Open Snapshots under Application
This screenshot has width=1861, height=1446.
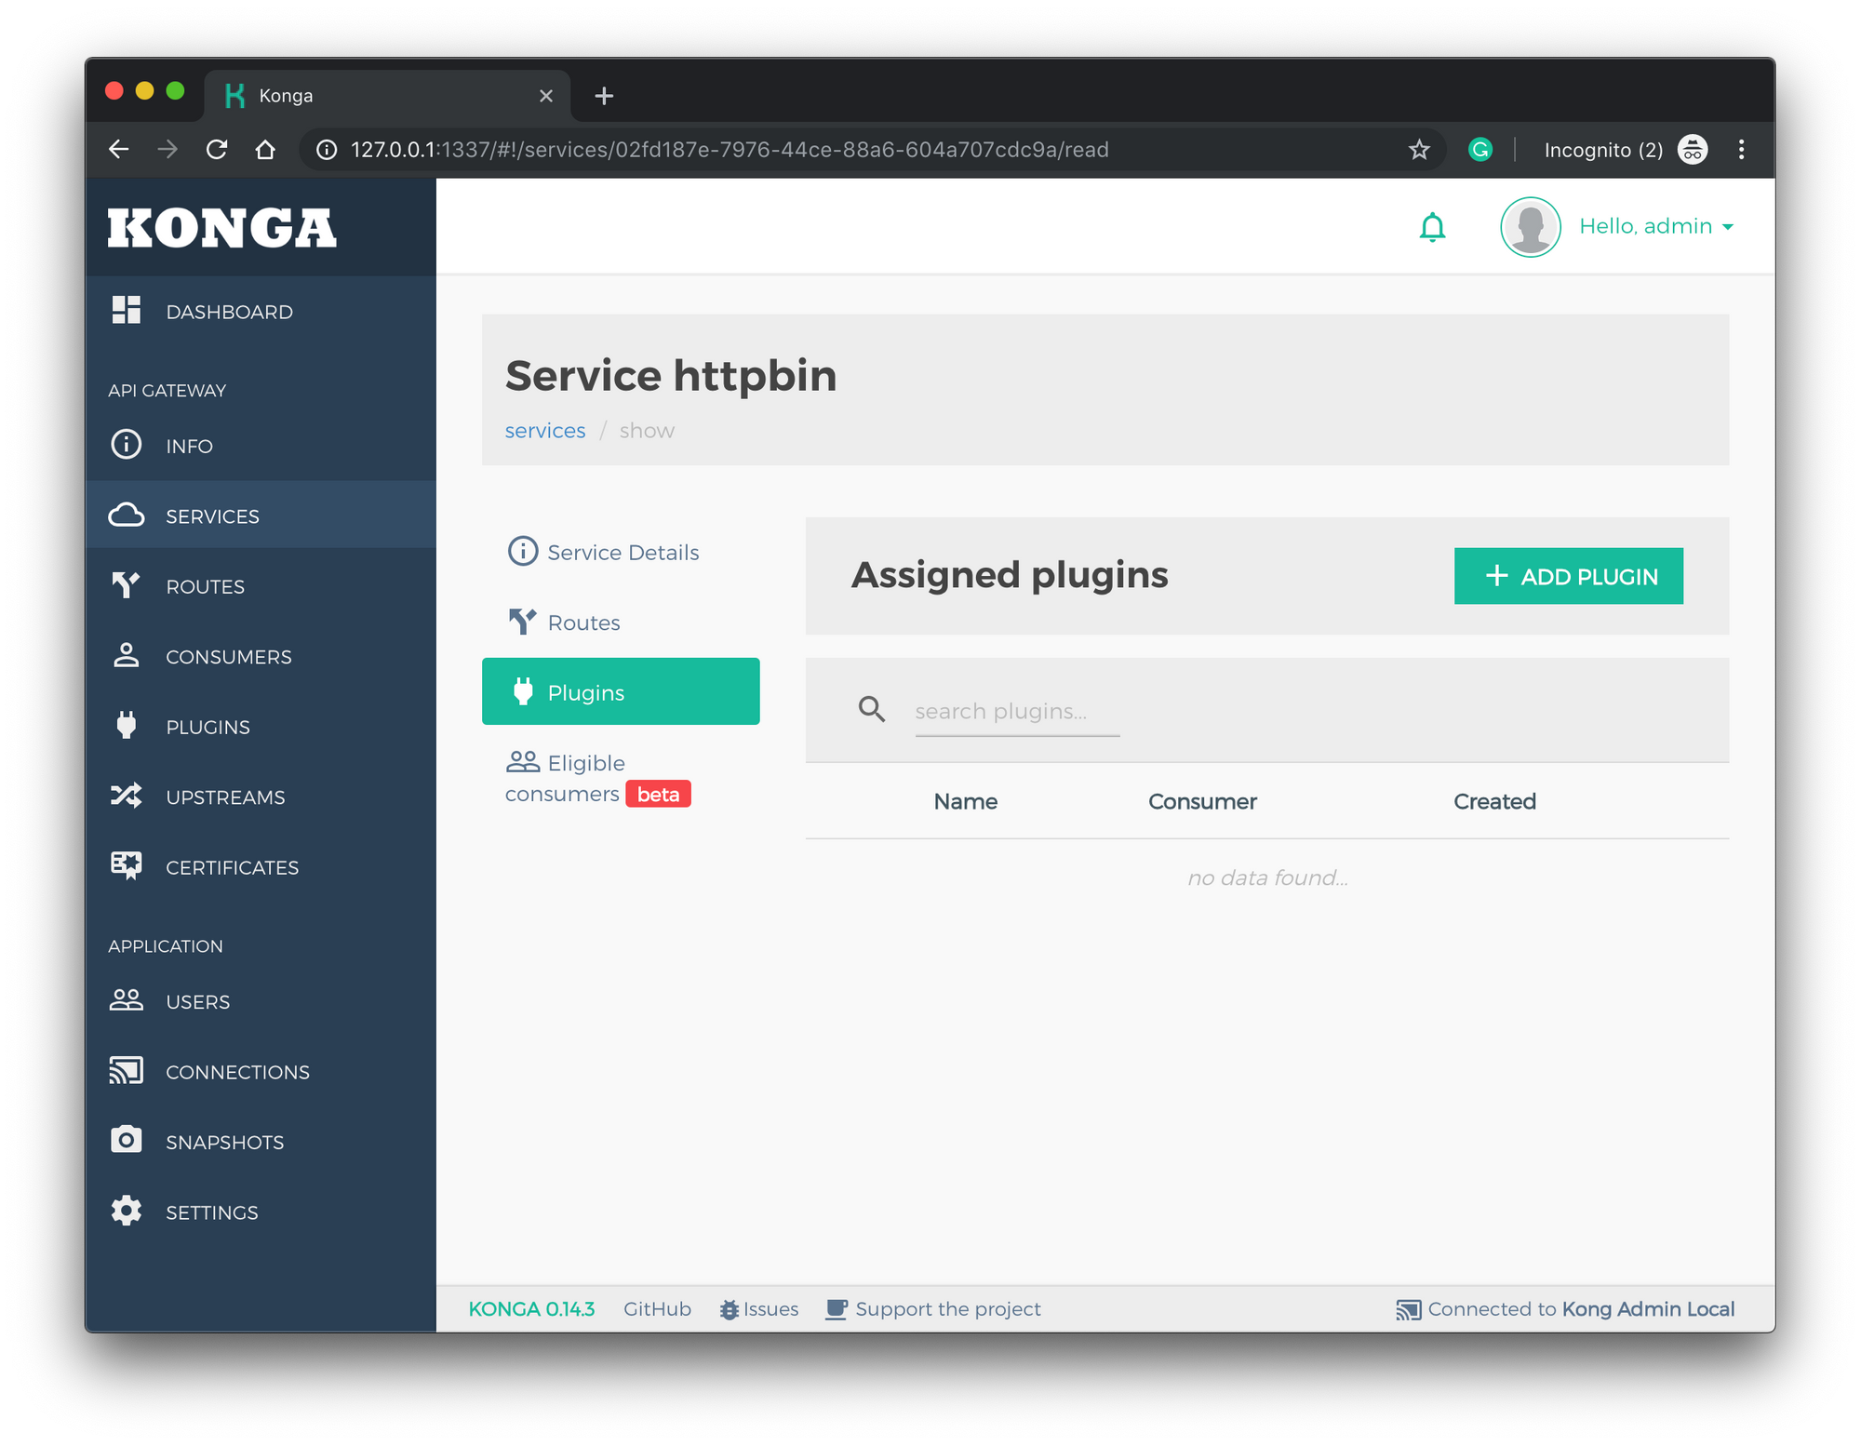[x=225, y=1142]
